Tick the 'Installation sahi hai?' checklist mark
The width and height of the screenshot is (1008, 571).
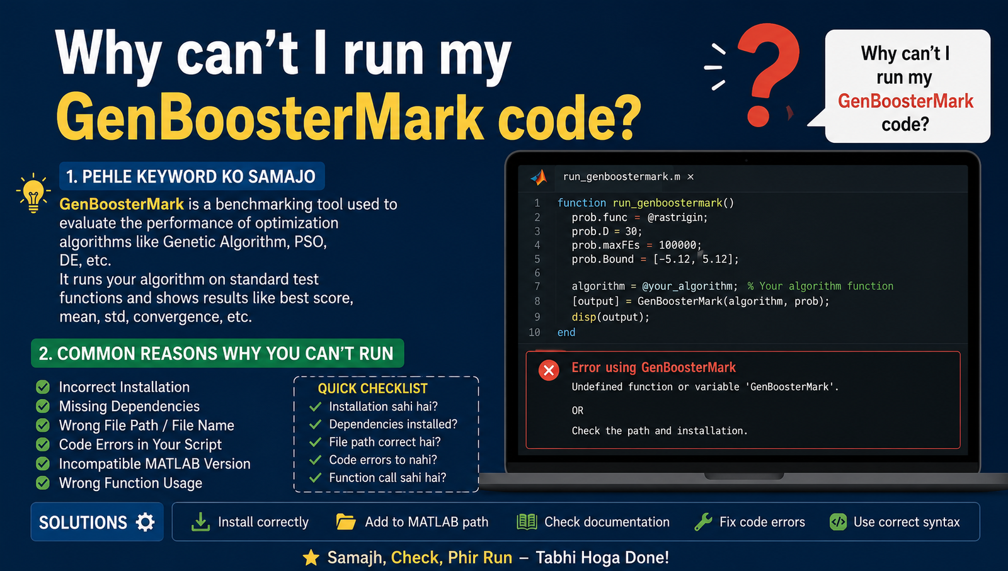click(x=316, y=407)
